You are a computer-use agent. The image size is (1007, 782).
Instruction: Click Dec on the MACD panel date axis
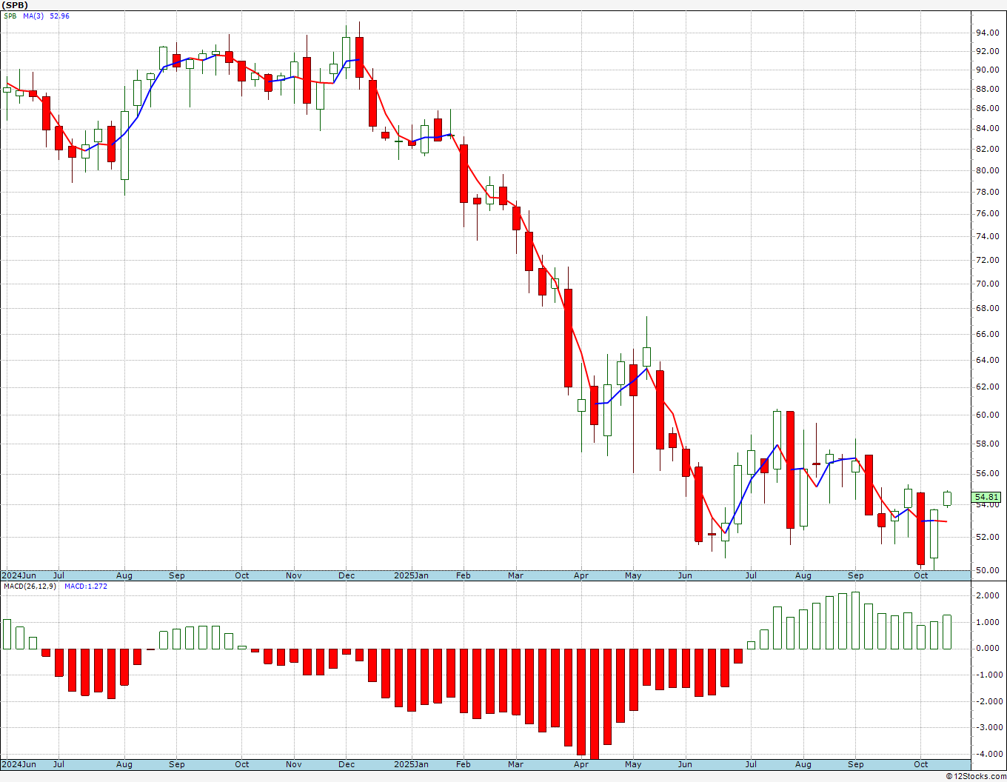point(347,764)
